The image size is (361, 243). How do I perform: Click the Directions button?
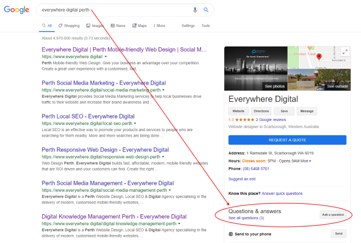coord(261,111)
